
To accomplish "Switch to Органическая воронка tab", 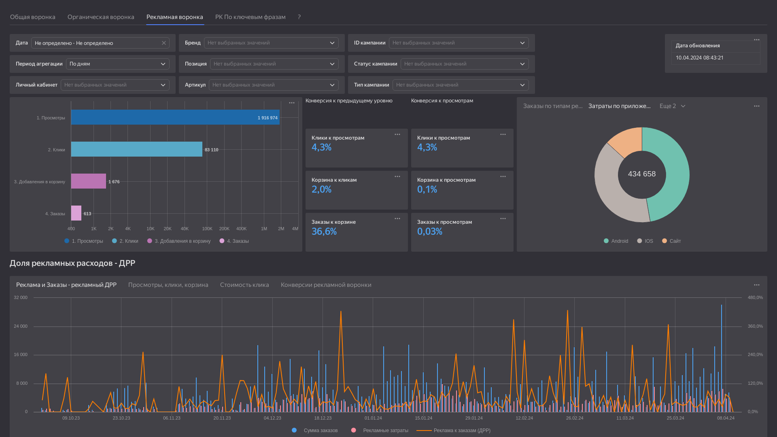I will point(101,17).
